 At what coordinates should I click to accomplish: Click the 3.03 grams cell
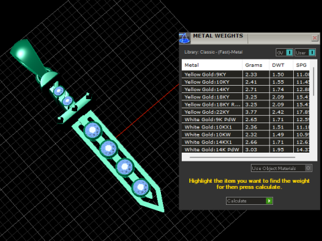256,149
